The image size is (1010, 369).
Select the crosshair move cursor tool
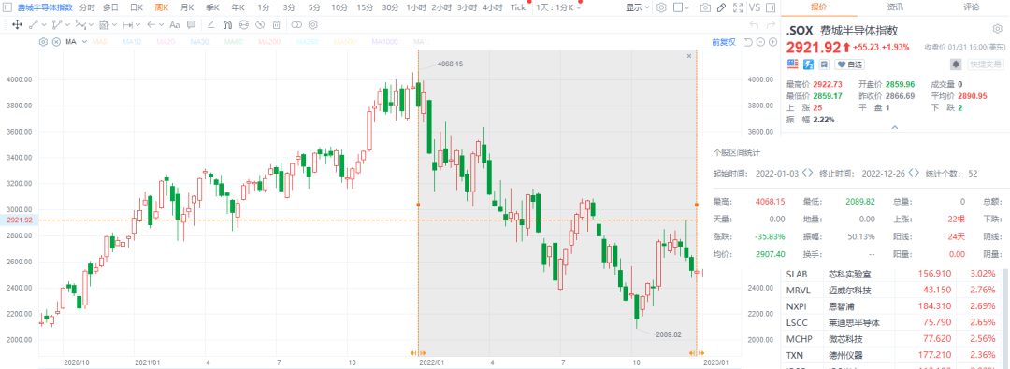pos(18,24)
